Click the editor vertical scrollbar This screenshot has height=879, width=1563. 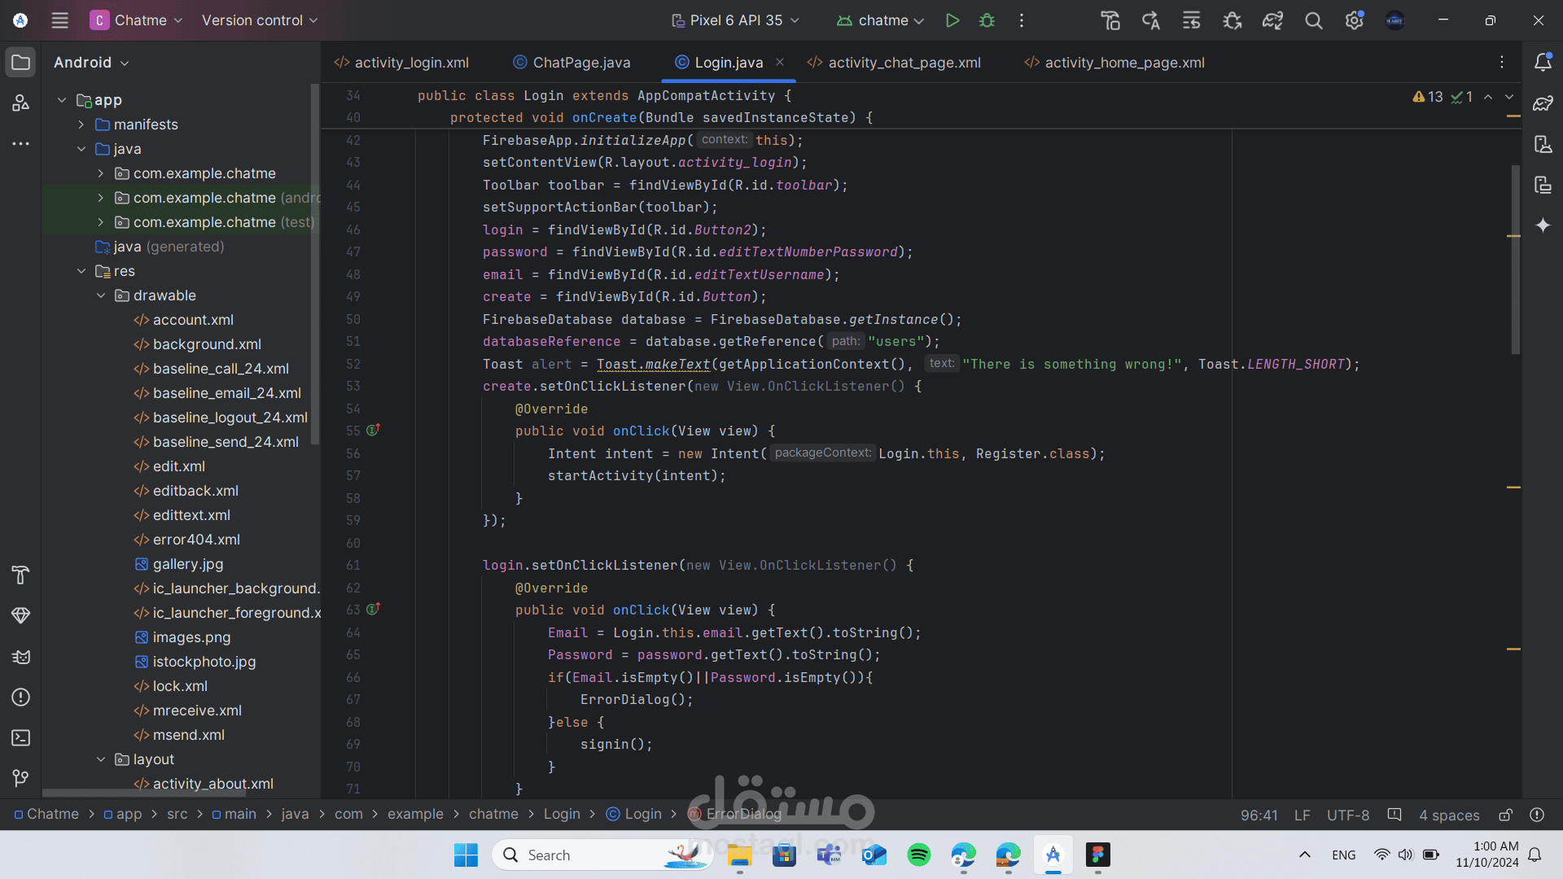(x=1515, y=260)
